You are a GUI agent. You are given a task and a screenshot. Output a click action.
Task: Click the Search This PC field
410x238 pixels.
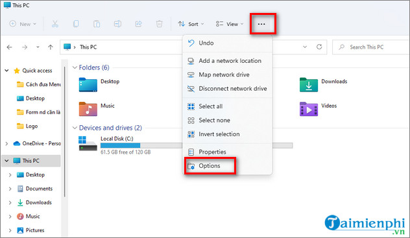371,47
